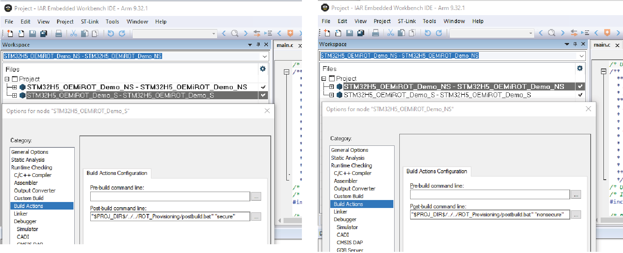Open ST-Link menu in Demo_NS options window
623x253 pixels.
point(407,21)
